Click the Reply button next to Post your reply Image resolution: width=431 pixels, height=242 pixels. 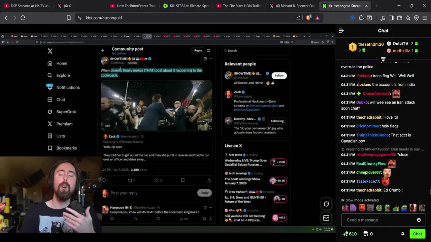tap(204, 193)
